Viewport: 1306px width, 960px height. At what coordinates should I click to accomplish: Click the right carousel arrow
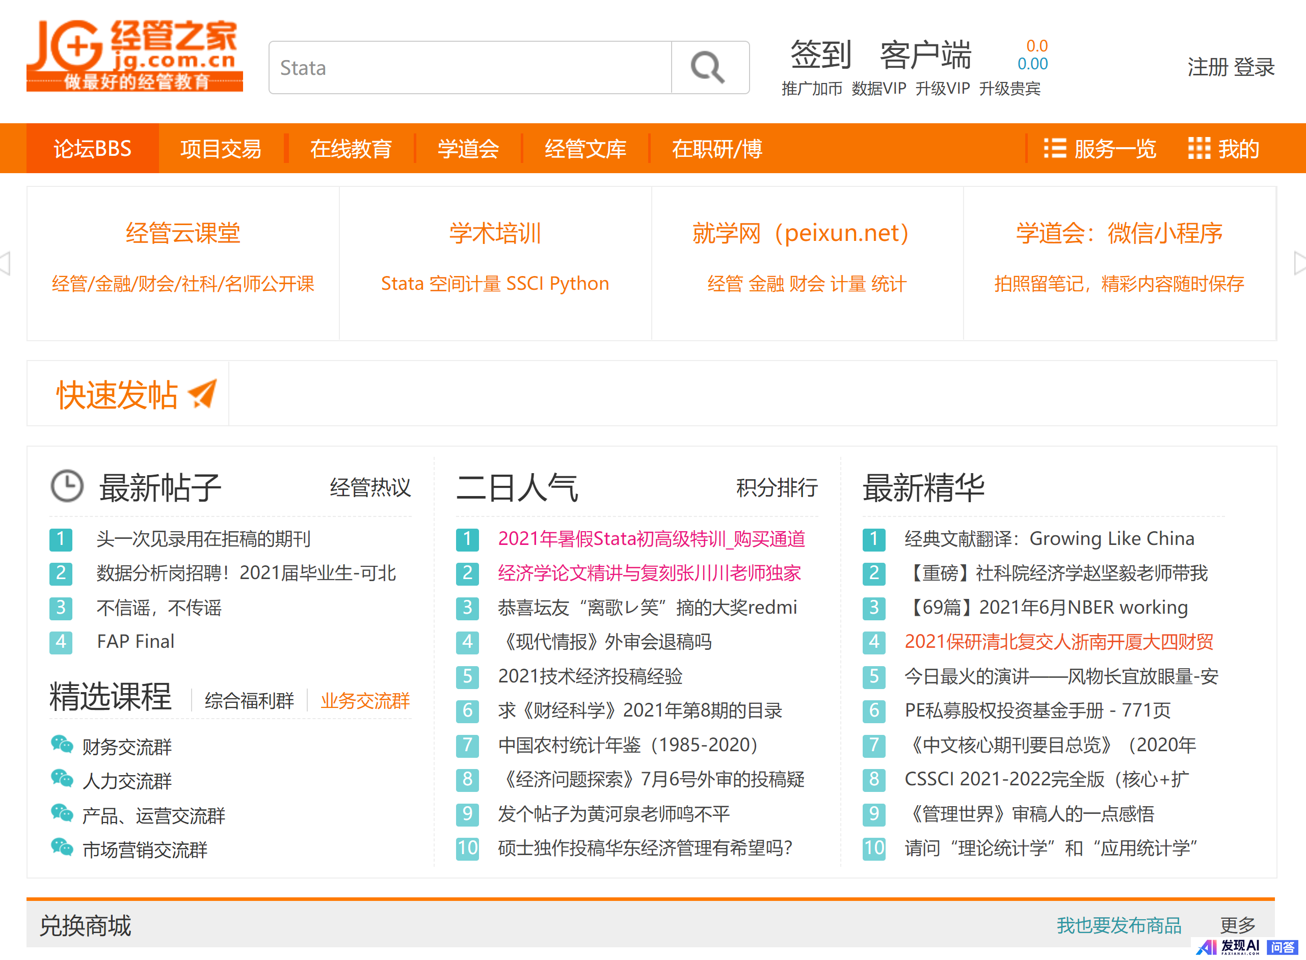point(1300,263)
